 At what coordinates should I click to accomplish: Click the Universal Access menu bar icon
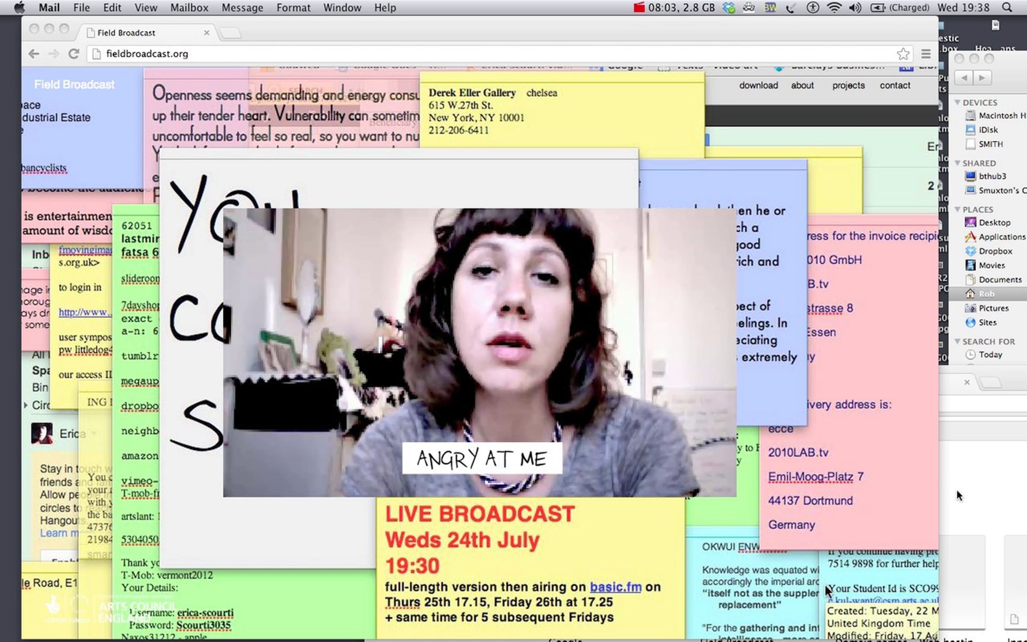pos(813,8)
